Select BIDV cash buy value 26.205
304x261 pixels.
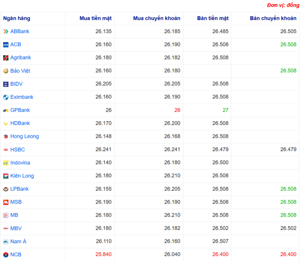[103, 84]
